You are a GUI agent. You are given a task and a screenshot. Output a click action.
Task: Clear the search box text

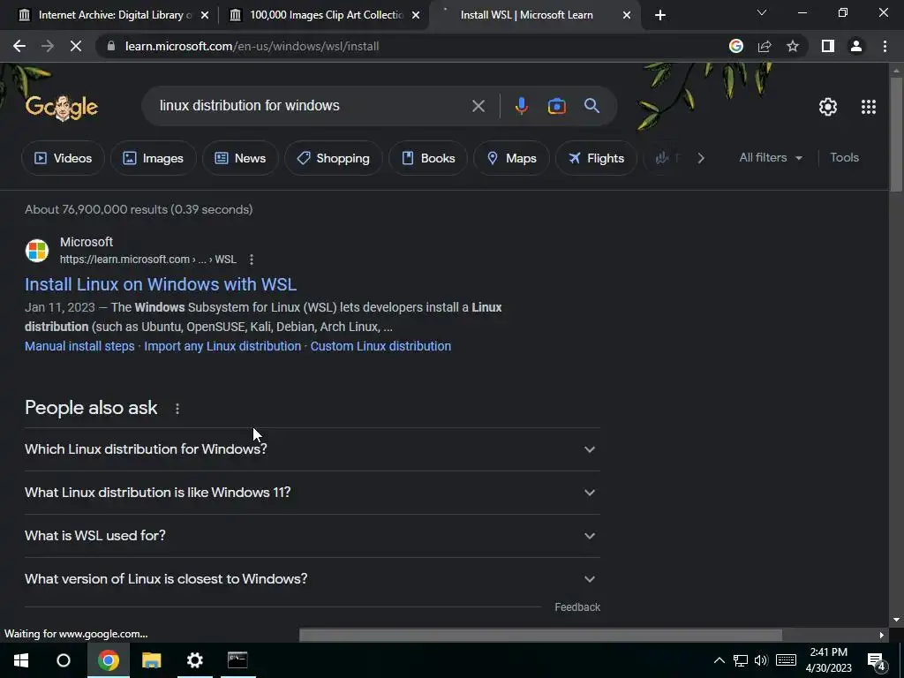point(478,106)
